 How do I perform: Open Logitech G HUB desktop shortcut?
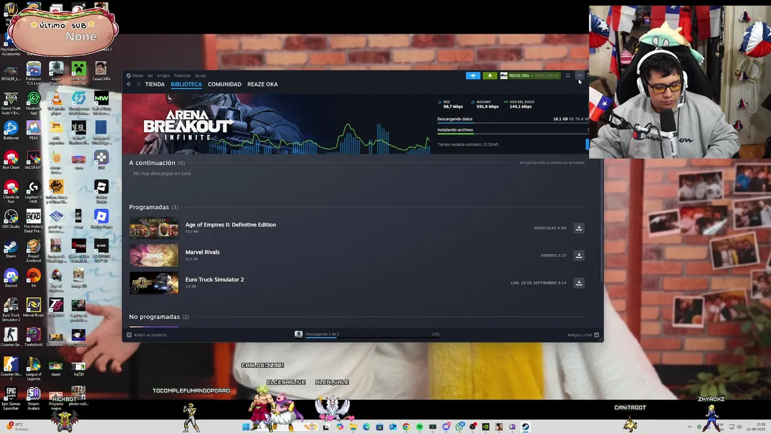(x=34, y=192)
